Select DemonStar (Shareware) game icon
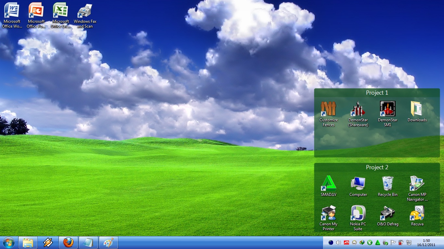This screenshot has height=249, width=444. tap(358, 113)
